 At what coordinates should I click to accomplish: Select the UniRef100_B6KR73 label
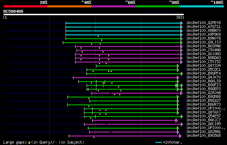point(204,105)
